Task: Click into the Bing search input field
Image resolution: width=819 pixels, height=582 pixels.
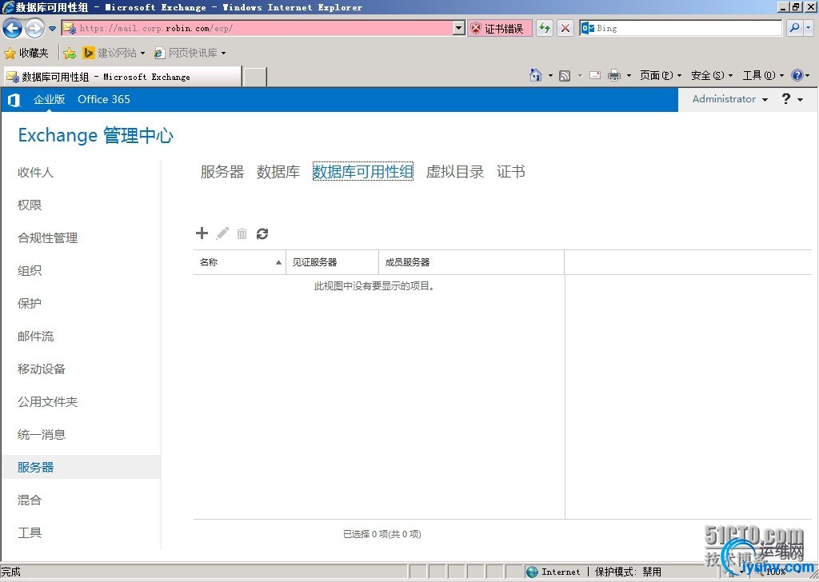Action: pos(686,28)
